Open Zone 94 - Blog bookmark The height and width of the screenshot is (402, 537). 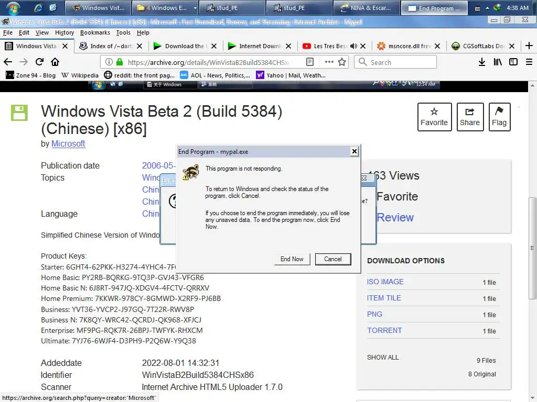[x=31, y=75]
